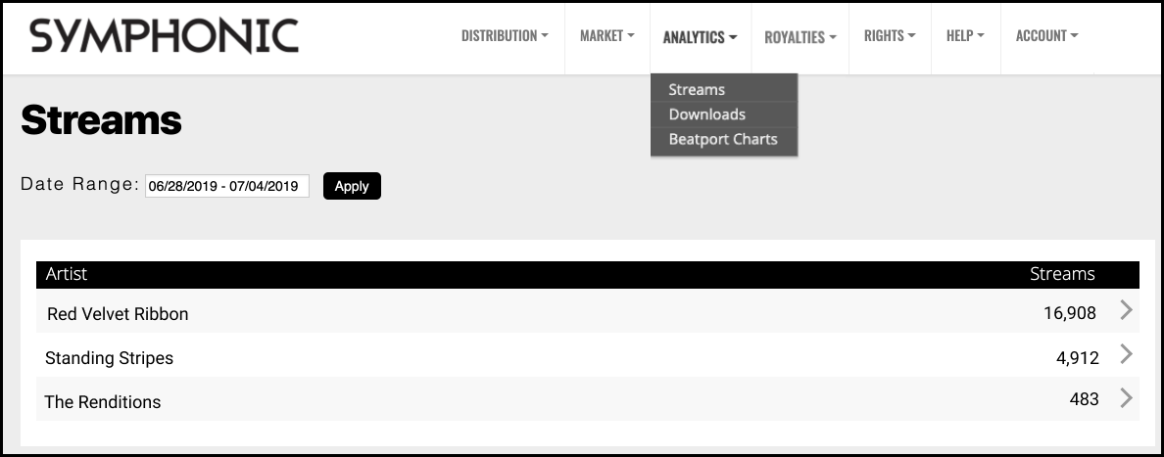Image resolution: width=1164 pixels, height=457 pixels.
Task: Click the Streams column header
Action: point(1061,274)
